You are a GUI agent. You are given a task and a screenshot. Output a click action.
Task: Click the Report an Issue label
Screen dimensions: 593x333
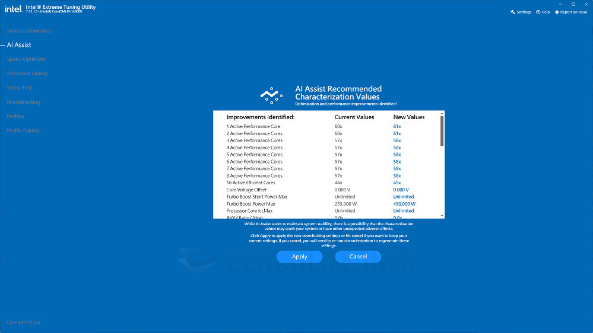(x=573, y=12)
